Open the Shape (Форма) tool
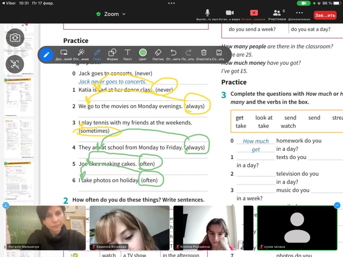This screenshot has width=343, height=257. point(112,54)
